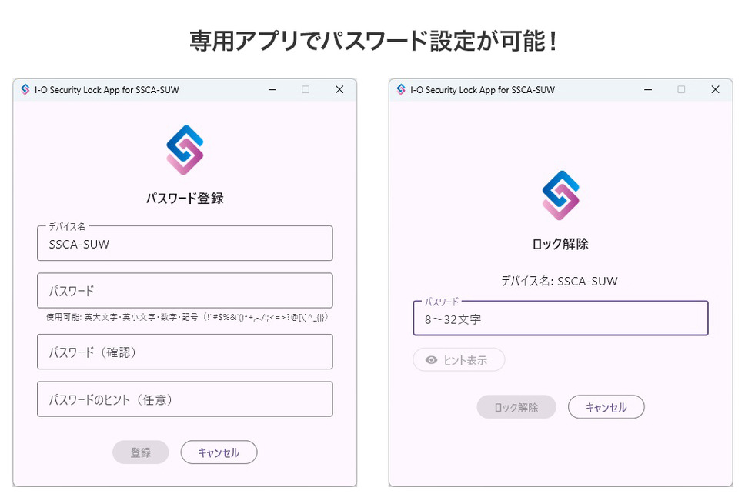Click the 8～32文字 password field in unlock window

(560, 319)
